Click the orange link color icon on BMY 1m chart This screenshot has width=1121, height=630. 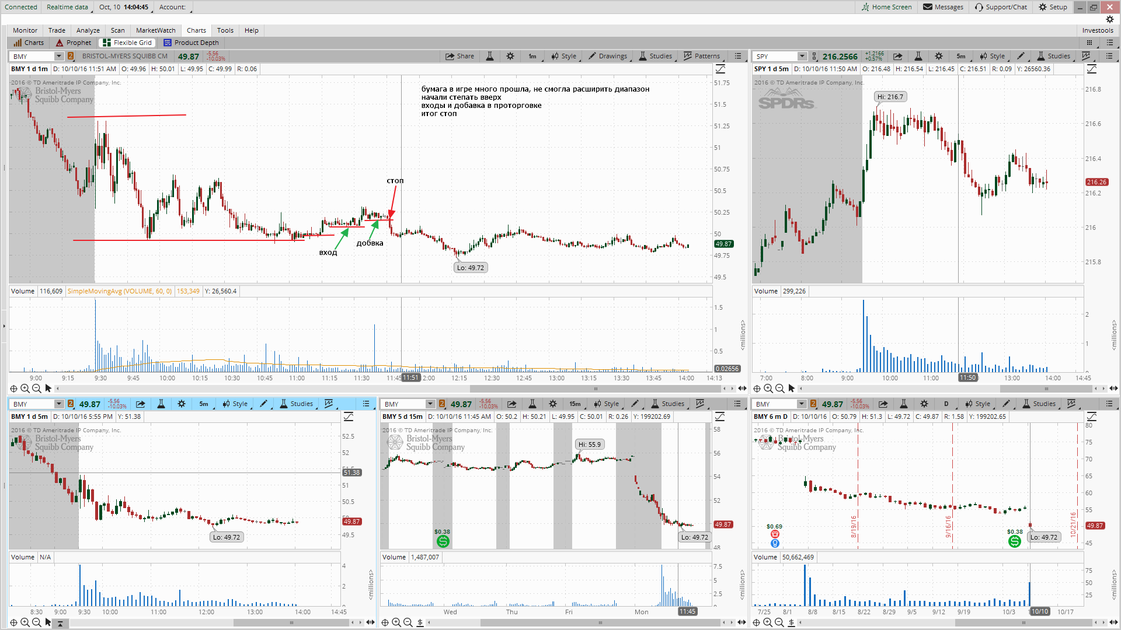pyautogui.click(x=71, y=56)
